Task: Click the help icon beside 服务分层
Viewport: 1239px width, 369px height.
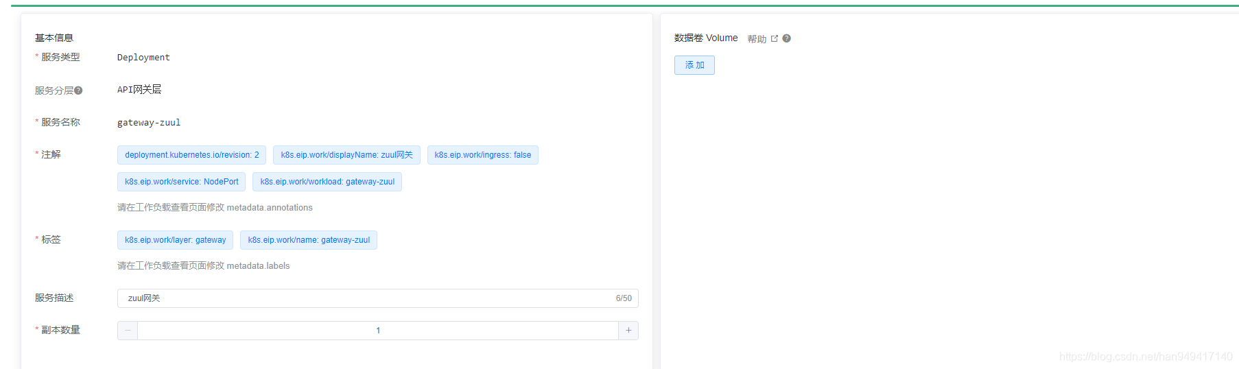Action: [x=78, y=91]
